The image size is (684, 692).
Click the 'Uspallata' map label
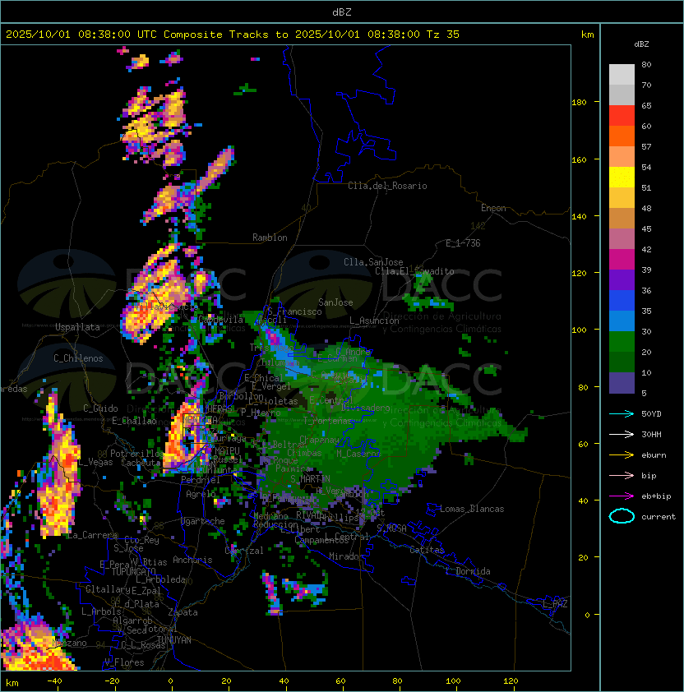coord(77,327)
